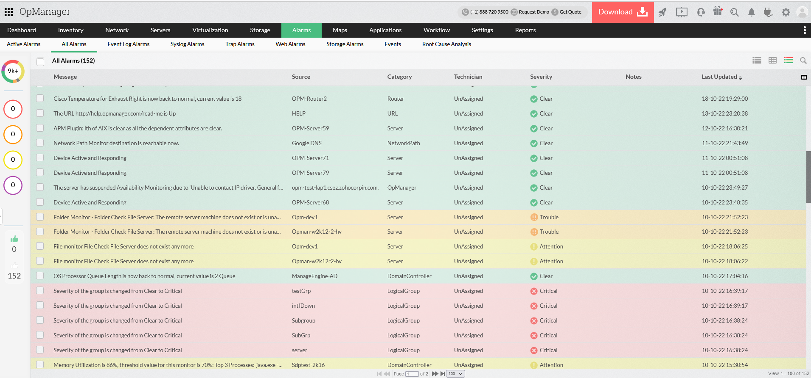The height and width of the screenshot is (378, 811).
Task: Click the presentation screen icon
Action: tap(682, 12)
